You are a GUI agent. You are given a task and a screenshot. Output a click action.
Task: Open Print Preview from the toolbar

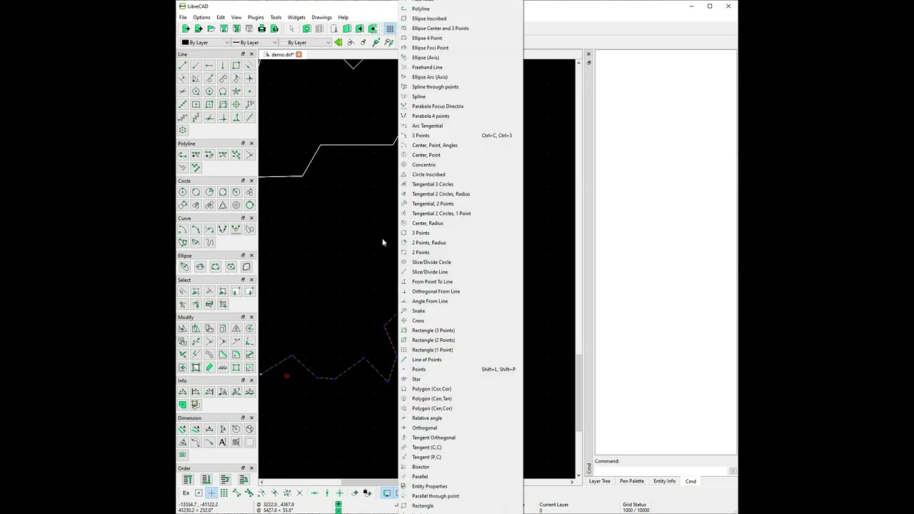[274, 29]
